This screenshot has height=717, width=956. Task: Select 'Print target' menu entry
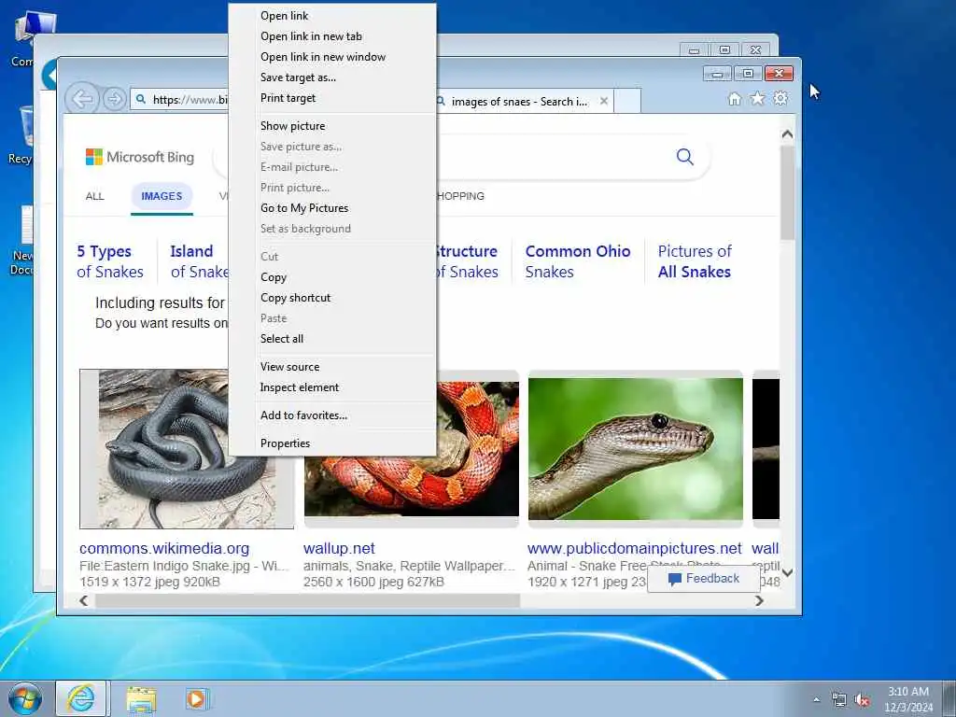pyautogui.click(x=288, y=98)
